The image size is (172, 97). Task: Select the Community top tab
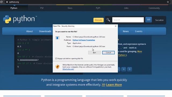click(x=154, y=8)
